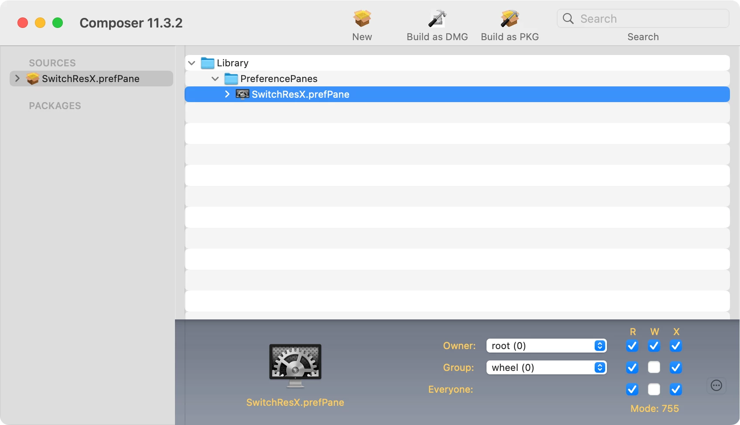Click the SwitchResX.prefPane row monitor icon
Viewport: 740px width, 425px height.
tap(243, 94)
